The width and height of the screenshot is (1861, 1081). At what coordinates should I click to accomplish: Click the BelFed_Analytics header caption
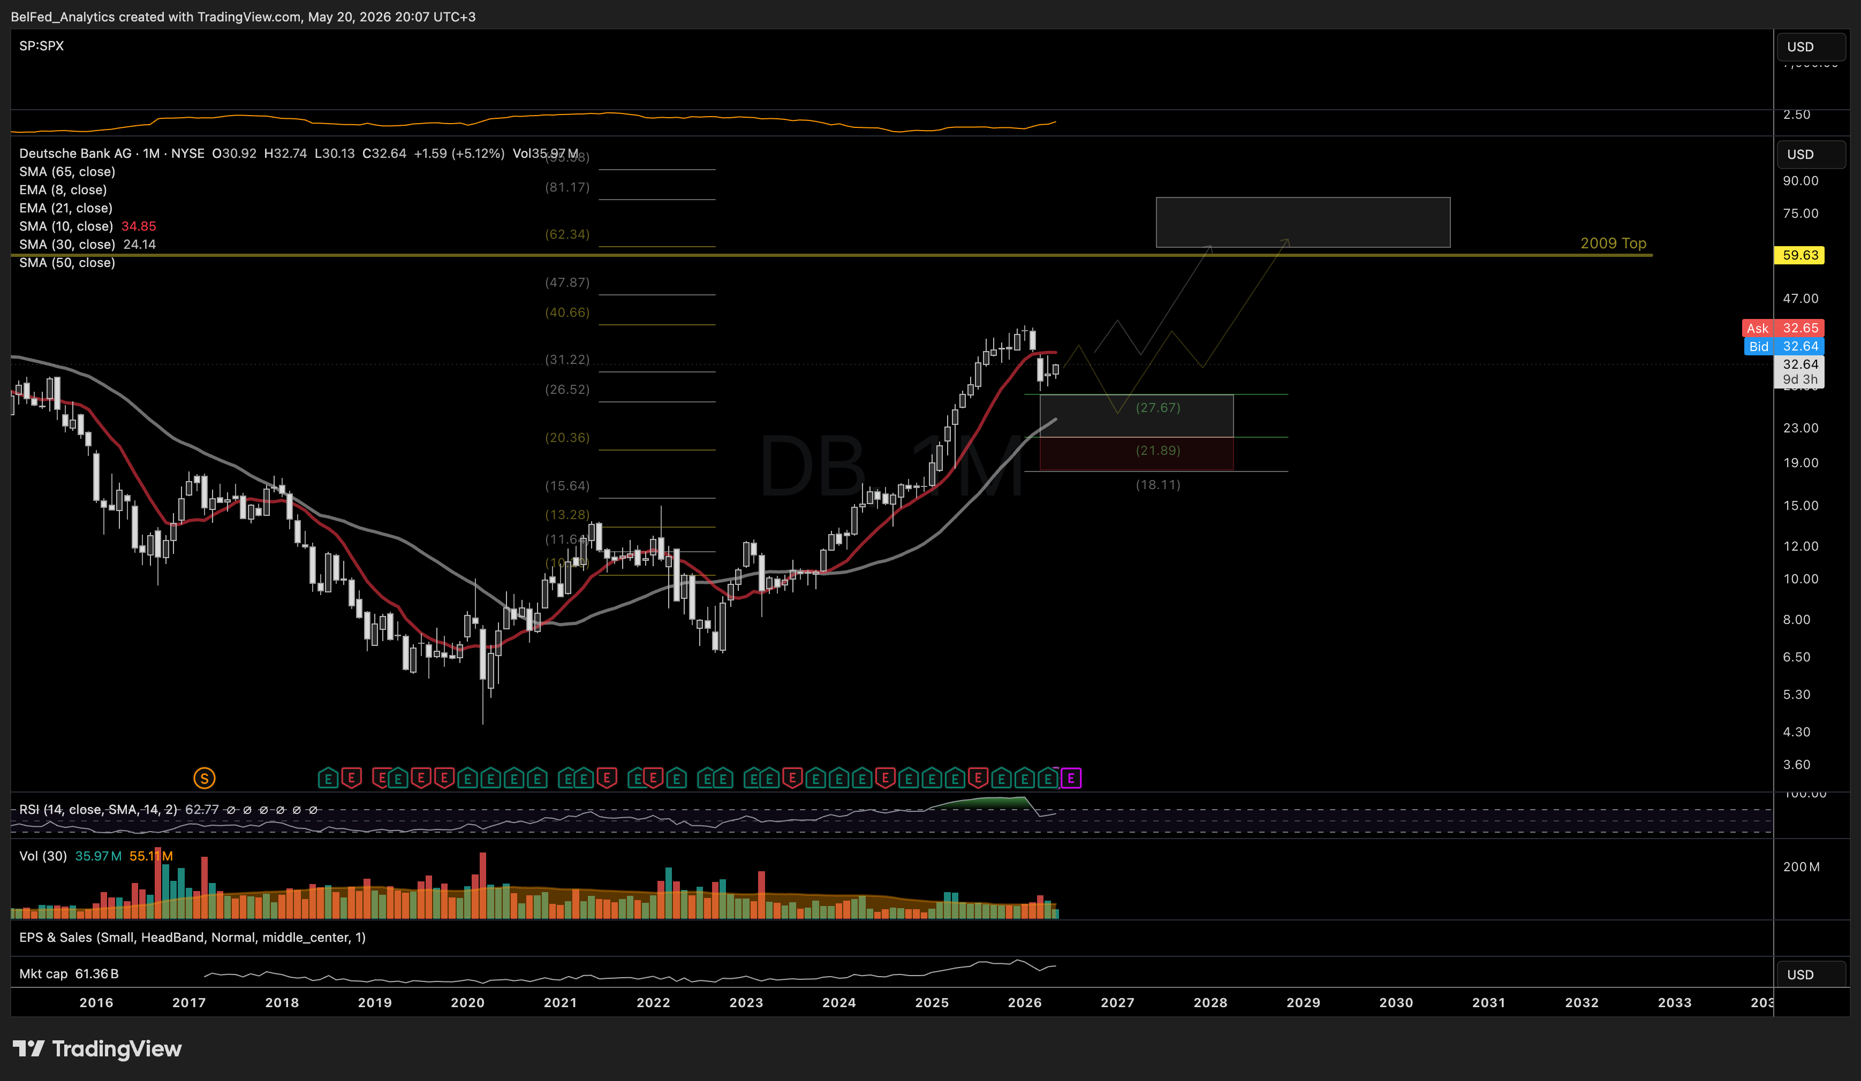(243, 16)
